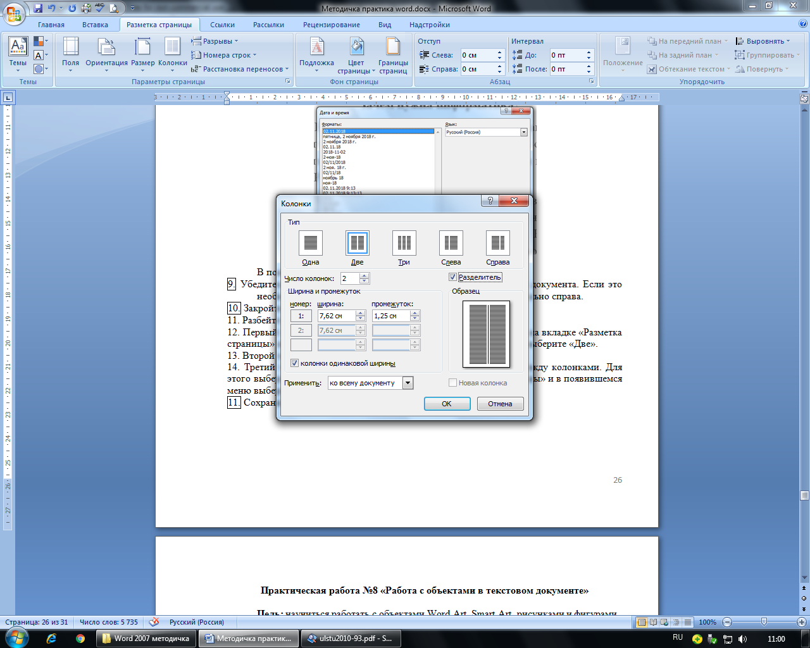Open the Подложка watermark menu
810x648 pixels.
(x=316, y=54)
